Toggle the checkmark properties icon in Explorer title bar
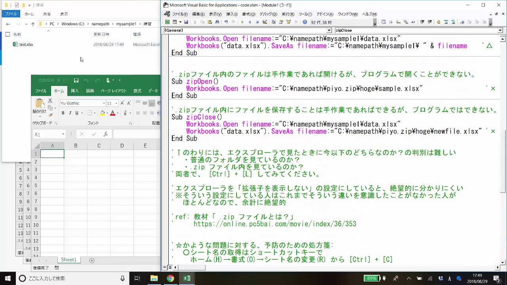Viewport: 507px width, 285px height. (17, 5)
